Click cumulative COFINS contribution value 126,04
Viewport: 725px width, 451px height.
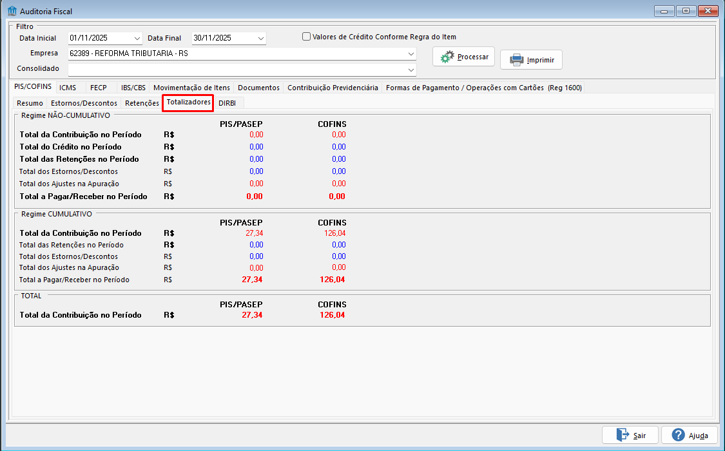[x=334, y=233]
